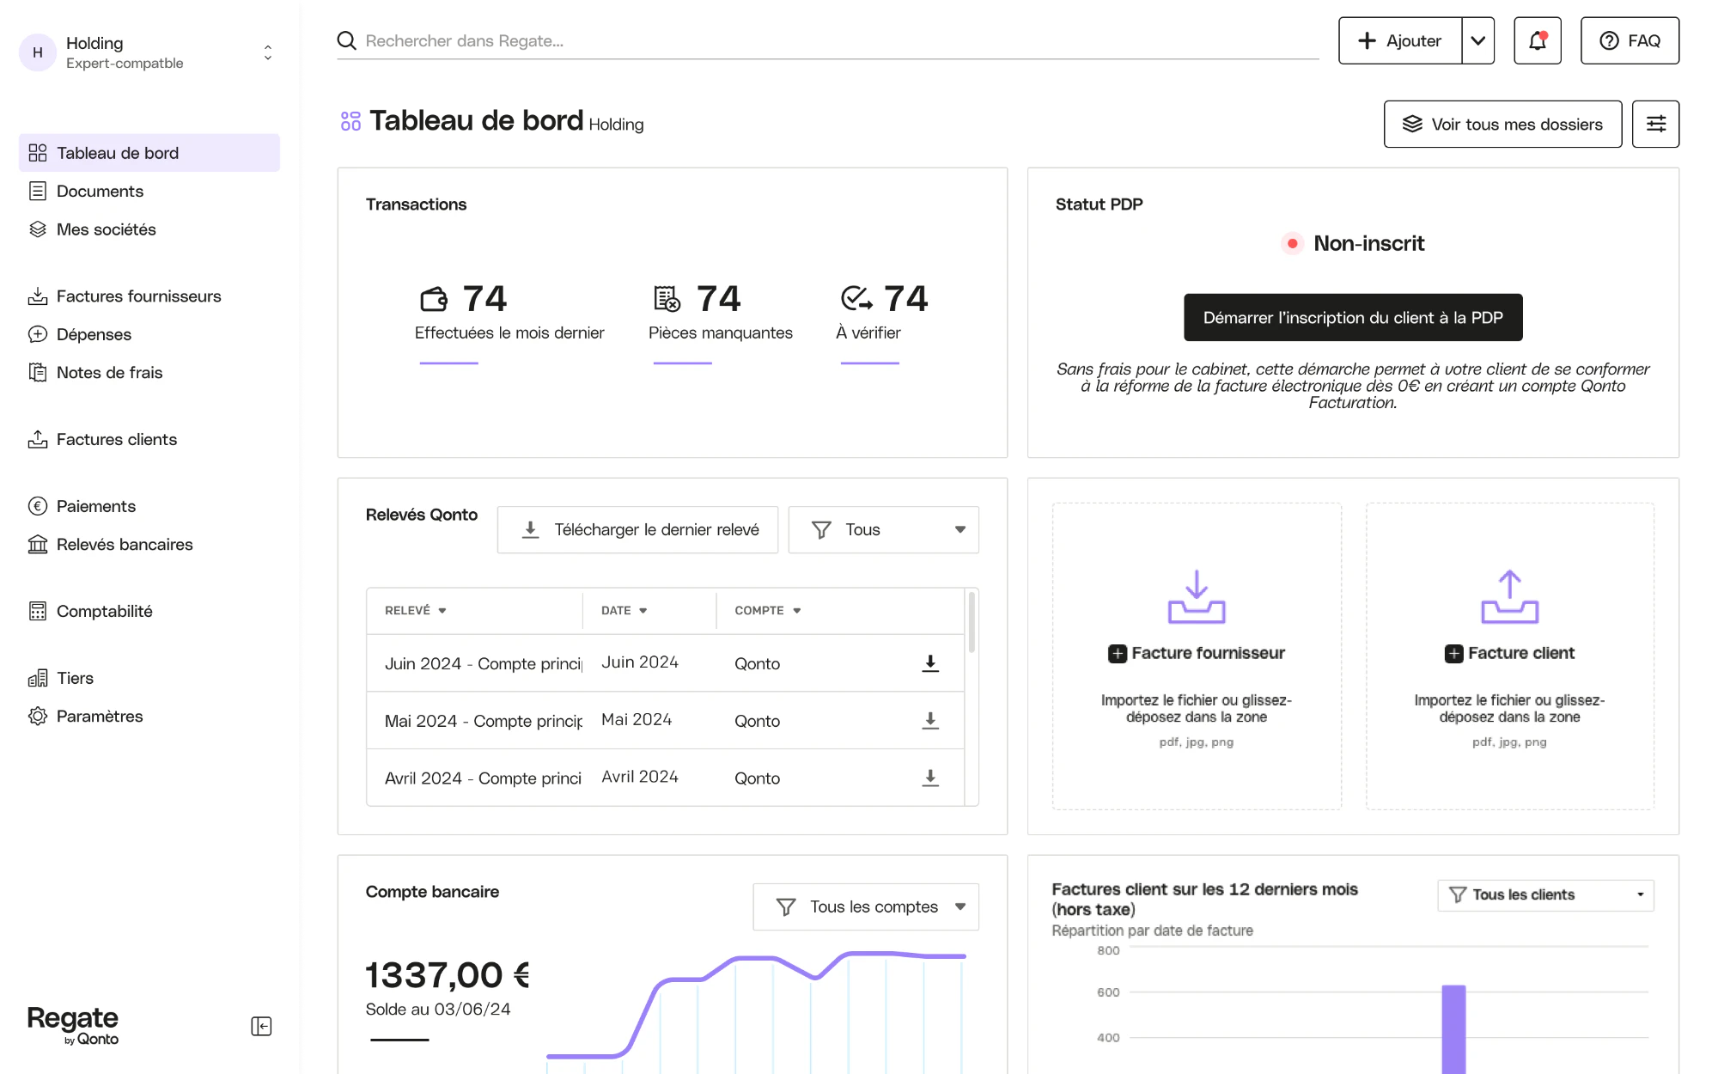Sort by DATE column

coord(624,610)
